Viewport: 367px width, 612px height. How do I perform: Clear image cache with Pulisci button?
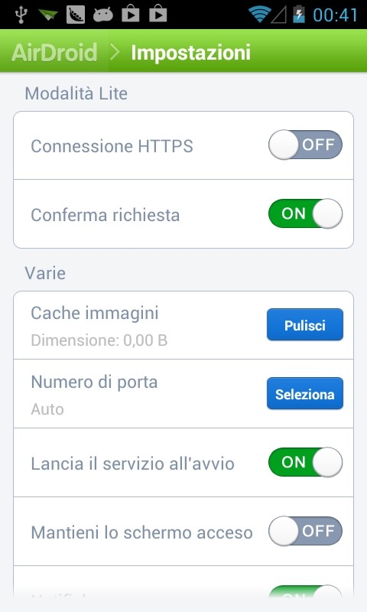(305, 324)
